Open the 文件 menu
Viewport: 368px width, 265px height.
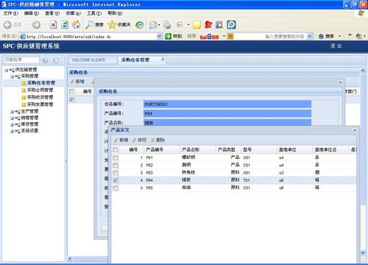click(x=10, y=13)
